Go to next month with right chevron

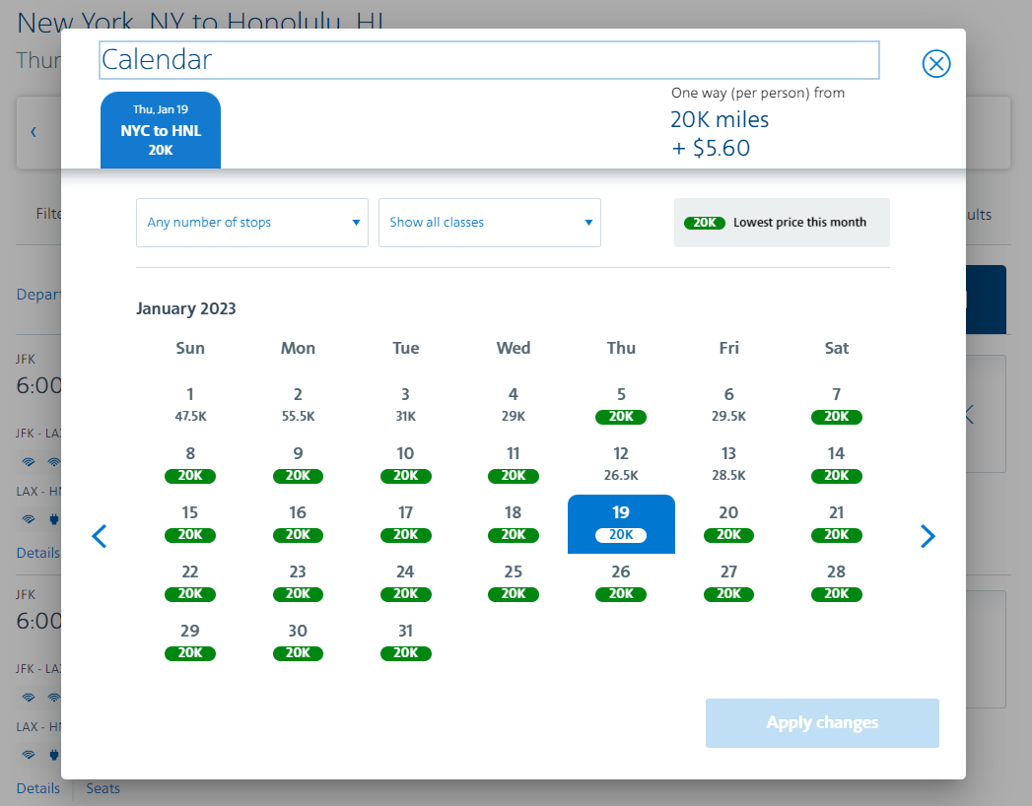[928, 536]
